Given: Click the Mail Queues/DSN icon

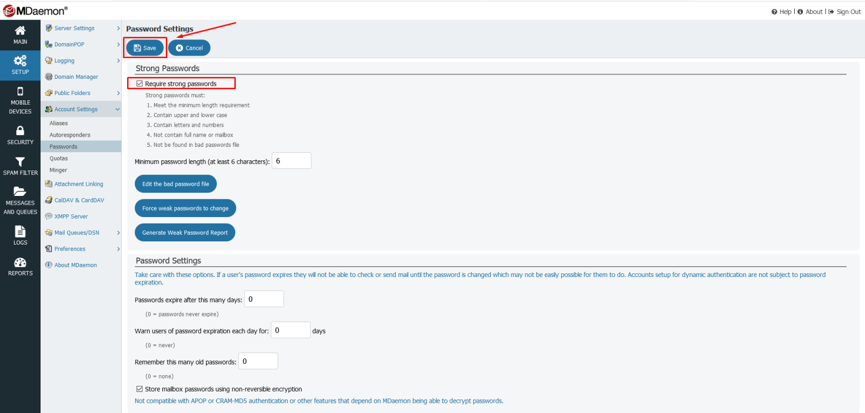Looking at the screenshot, I should pos(49,233).
